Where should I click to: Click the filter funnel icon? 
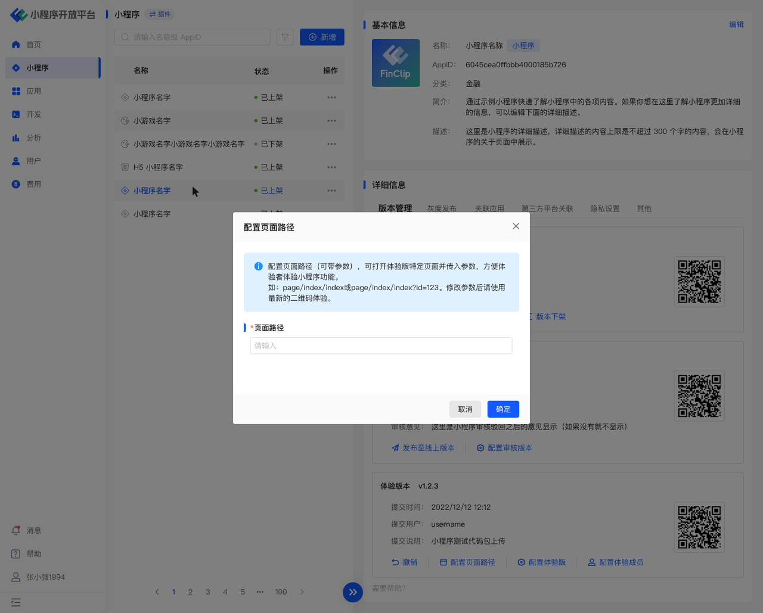[285, 37]
